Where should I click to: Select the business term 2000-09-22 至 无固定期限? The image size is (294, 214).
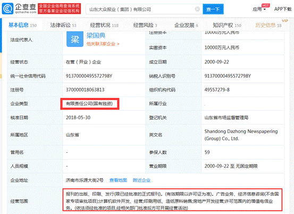pyautogui.click(x=231, y=166)
